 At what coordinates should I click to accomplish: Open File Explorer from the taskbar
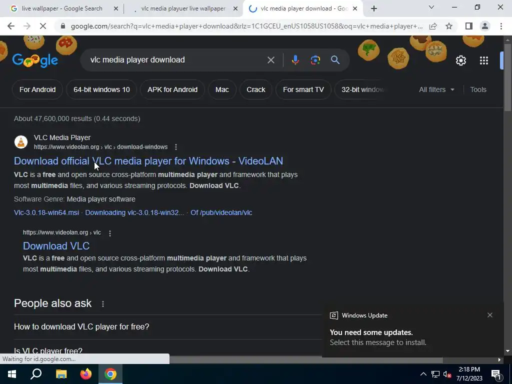click(61, 374)
